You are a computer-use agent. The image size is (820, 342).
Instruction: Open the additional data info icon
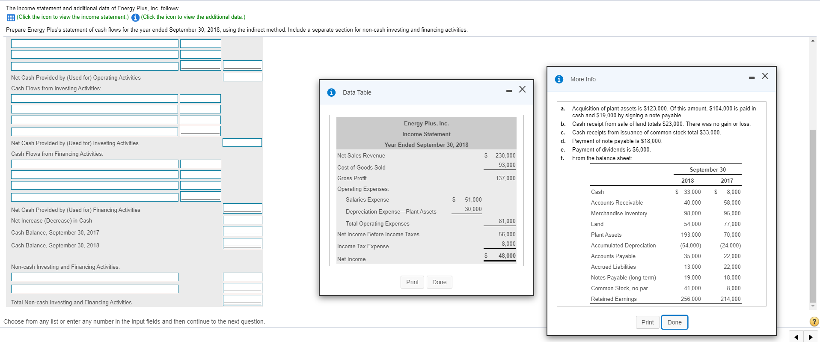tap(135, 18)
